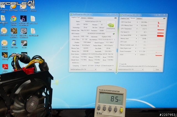
Task: Click the Fan Speed (RPM) history graph
Action: pyautogui.click(x=156, y=36)
